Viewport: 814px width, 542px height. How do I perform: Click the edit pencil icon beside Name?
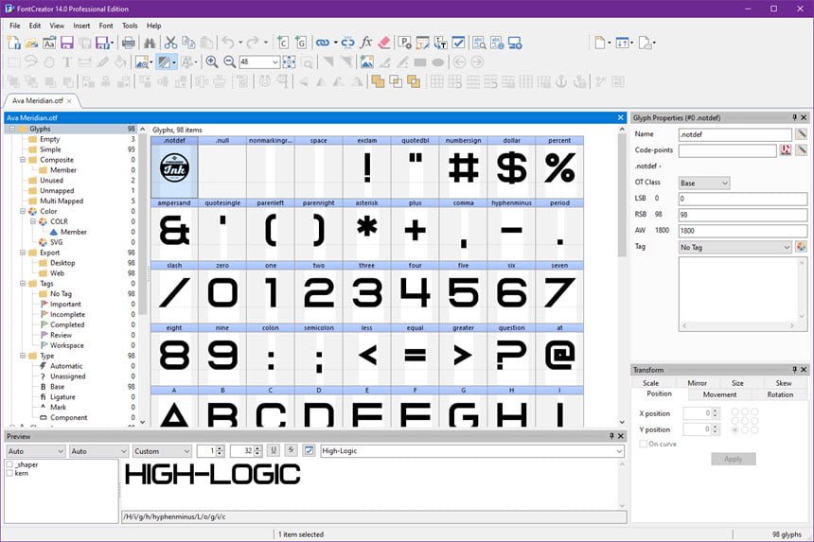(801, 134)
